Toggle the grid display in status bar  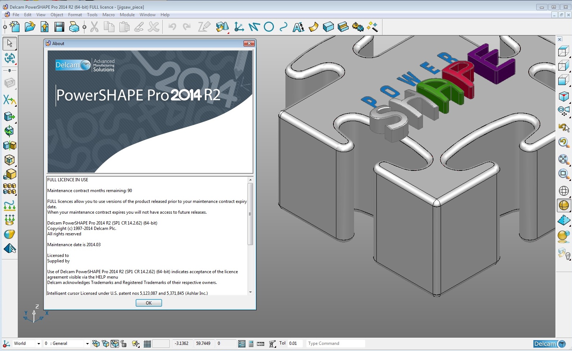[x=147, y=343]
